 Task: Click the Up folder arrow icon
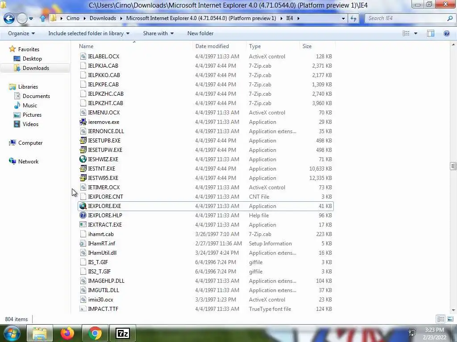[43, 18]
